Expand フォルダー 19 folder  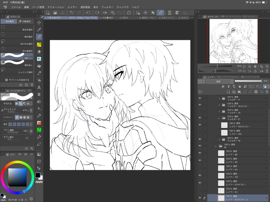tap(219, 112)
